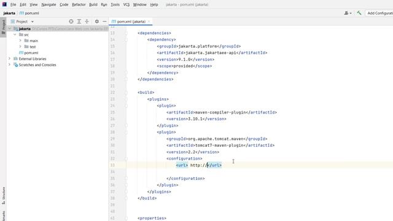
Task: Open the Navigate menu
Action: click(49, 4)
